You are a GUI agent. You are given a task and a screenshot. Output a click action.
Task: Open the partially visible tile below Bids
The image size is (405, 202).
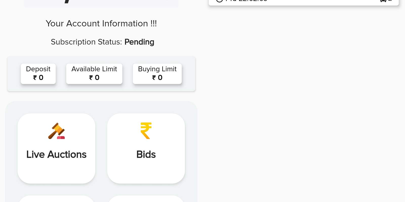tap(146, 199)
